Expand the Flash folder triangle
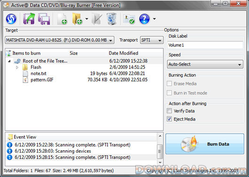 click(17, 67)
